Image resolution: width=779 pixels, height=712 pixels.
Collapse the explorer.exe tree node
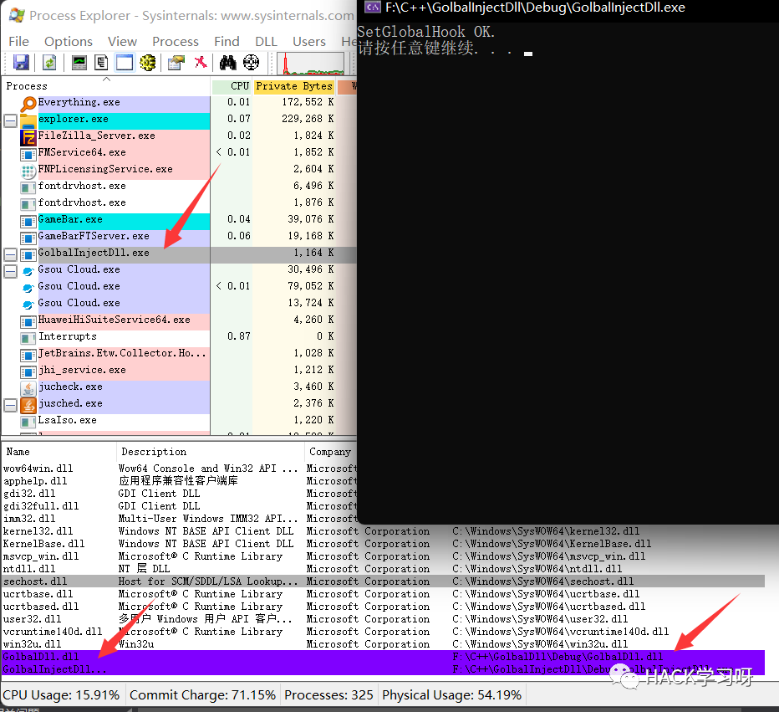[x=10, y=120]
